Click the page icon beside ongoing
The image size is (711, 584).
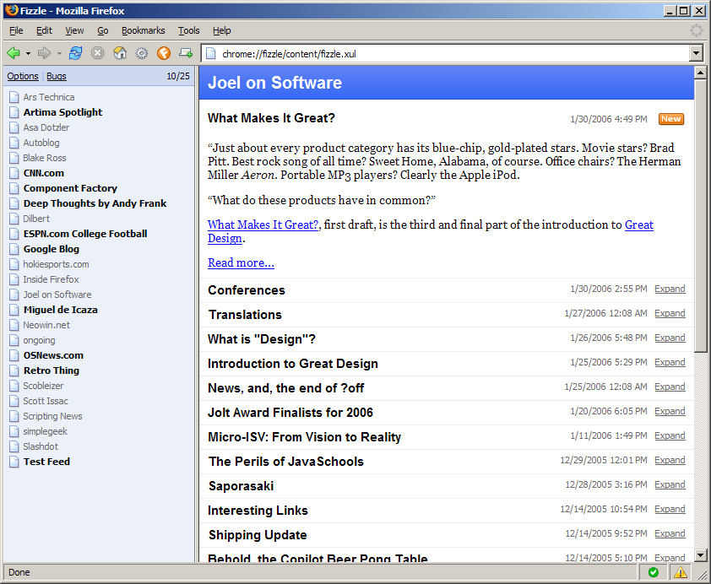click(x=14, y=340)
